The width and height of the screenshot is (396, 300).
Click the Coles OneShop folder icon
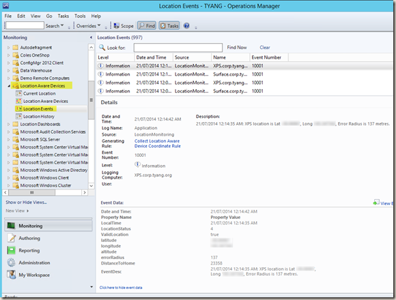pyautogui.click(x=16, y=55)
